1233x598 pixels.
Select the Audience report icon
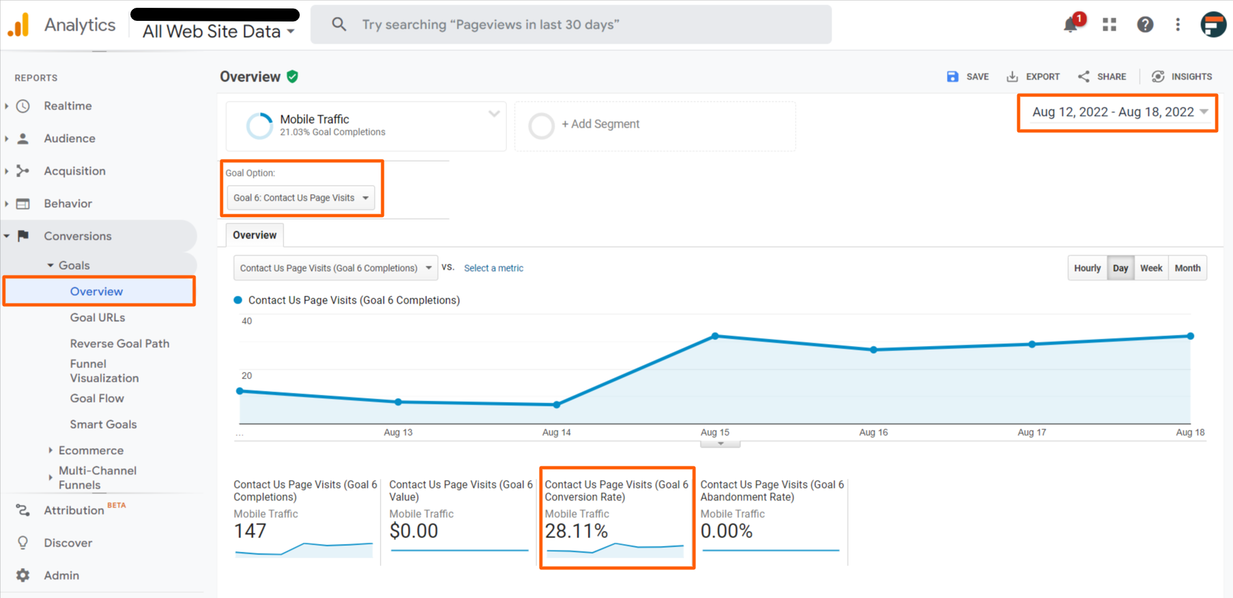tap(23, 138)
